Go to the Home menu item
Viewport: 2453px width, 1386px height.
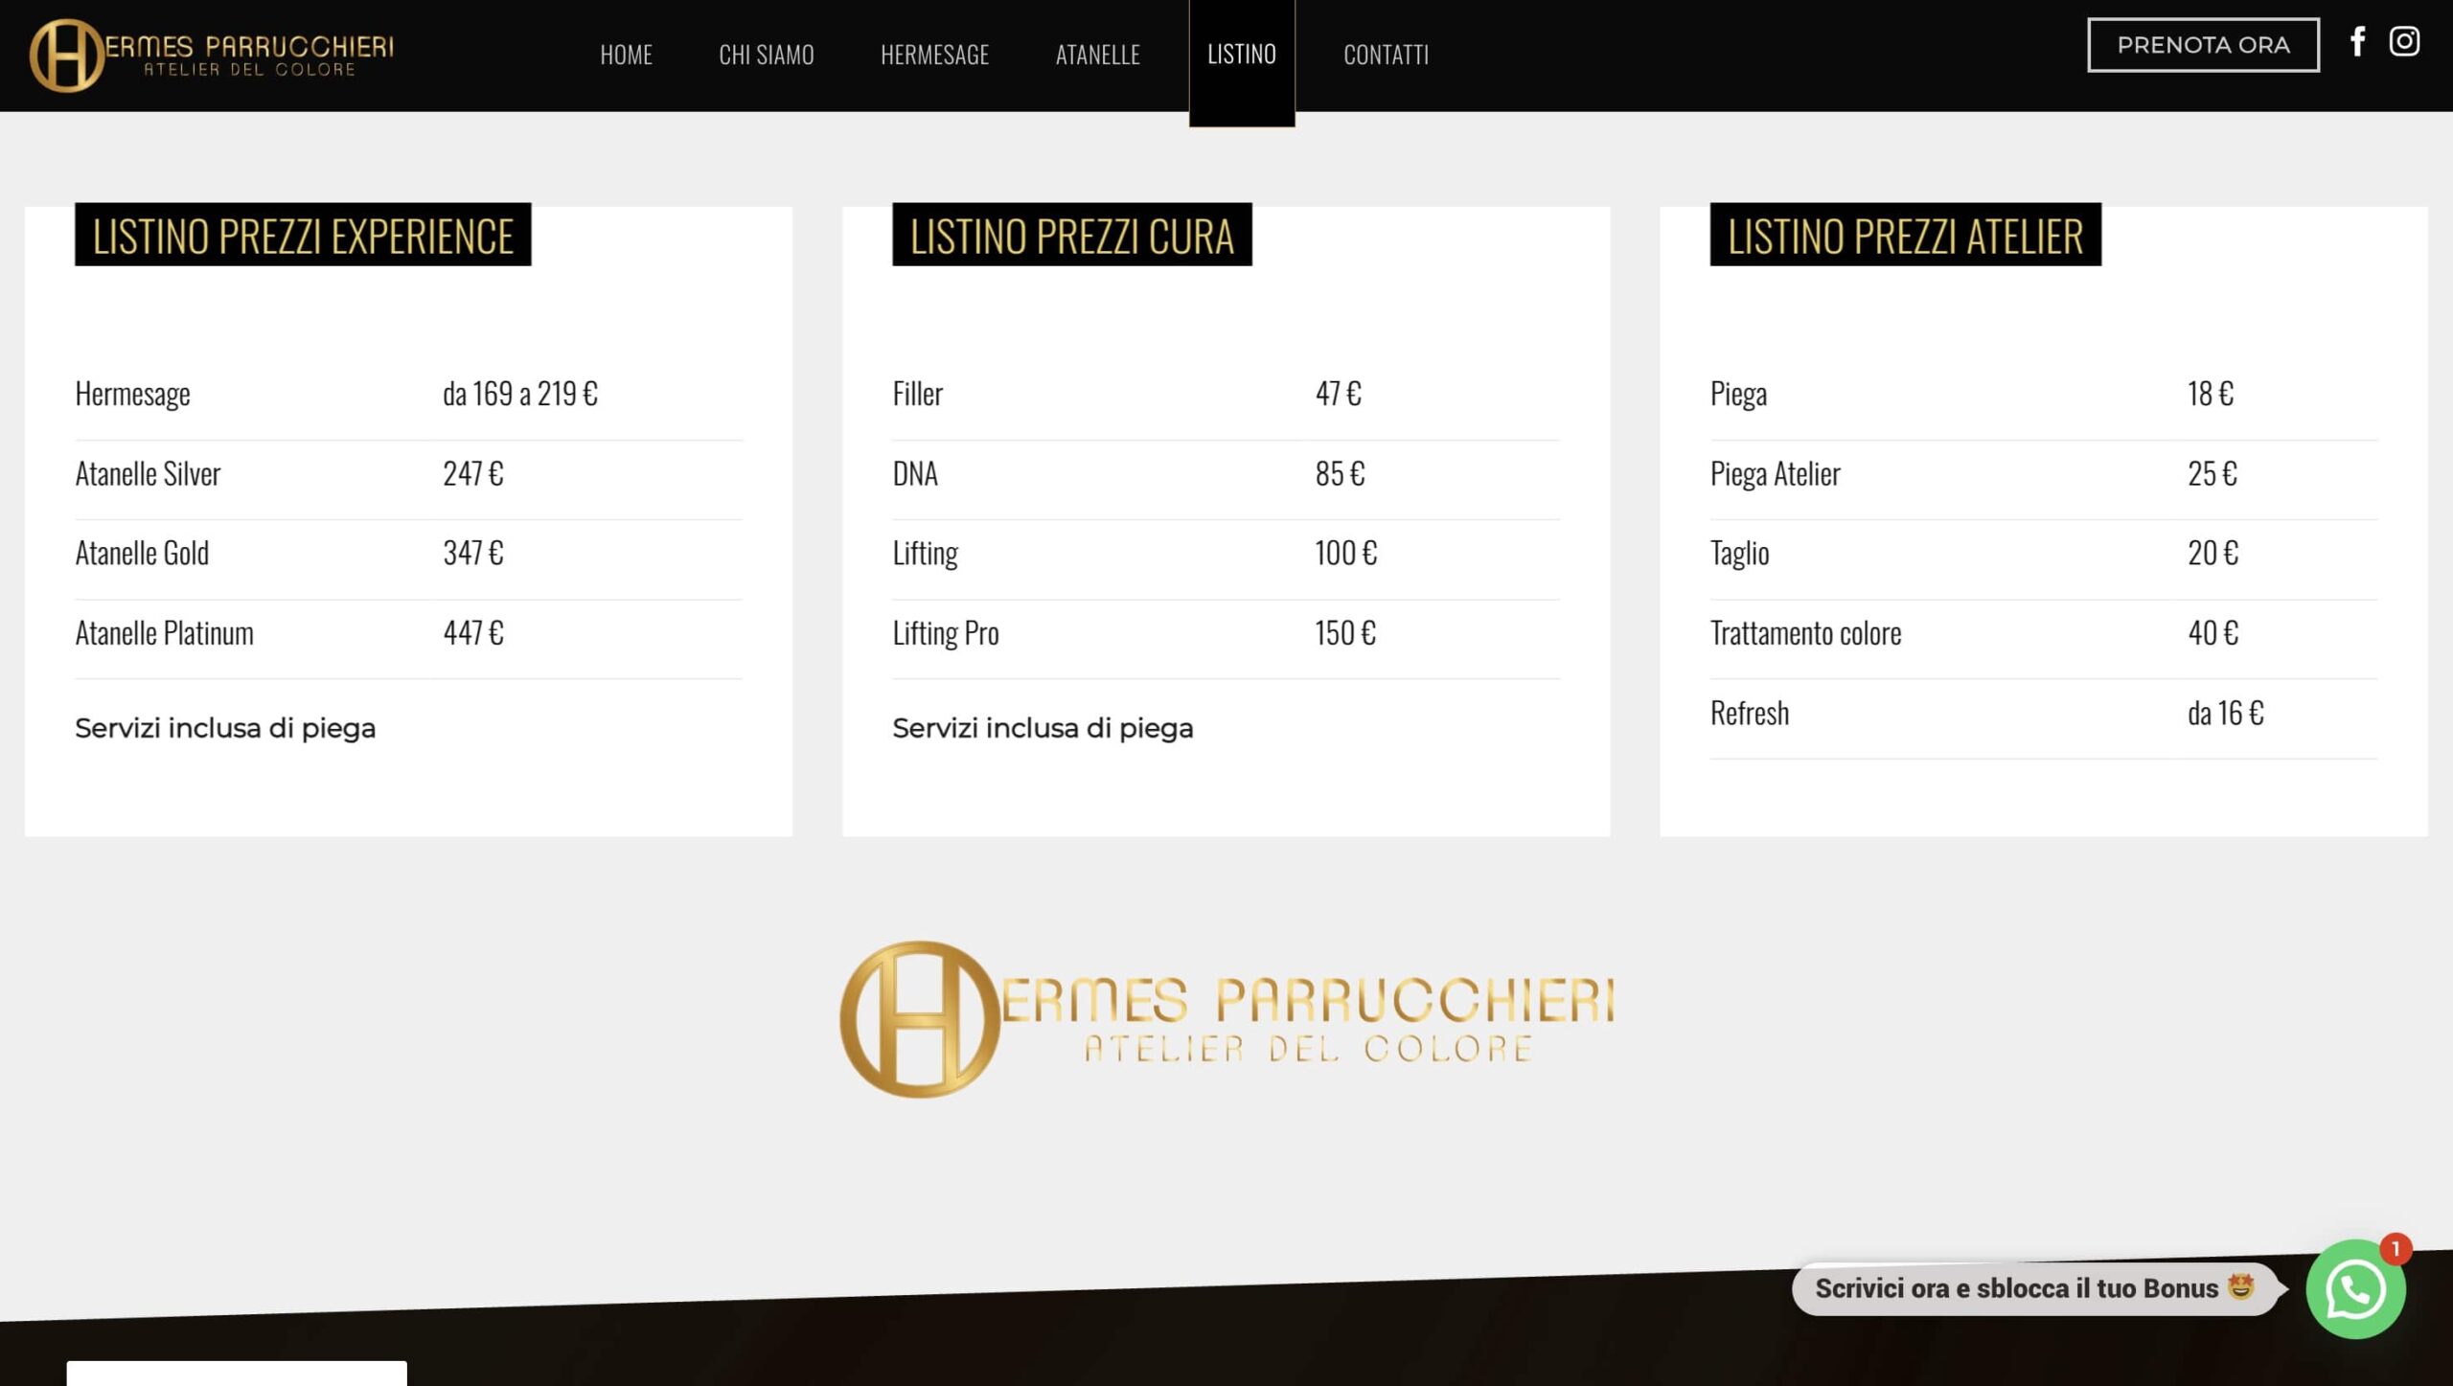coord(626,55)
